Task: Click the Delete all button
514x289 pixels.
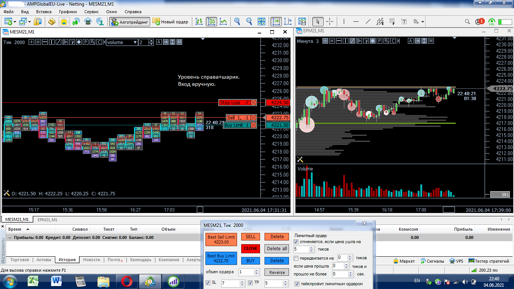Action: pos(277,248)
